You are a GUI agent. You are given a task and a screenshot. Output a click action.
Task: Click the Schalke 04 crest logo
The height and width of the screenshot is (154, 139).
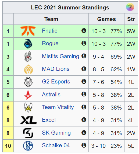28,146
